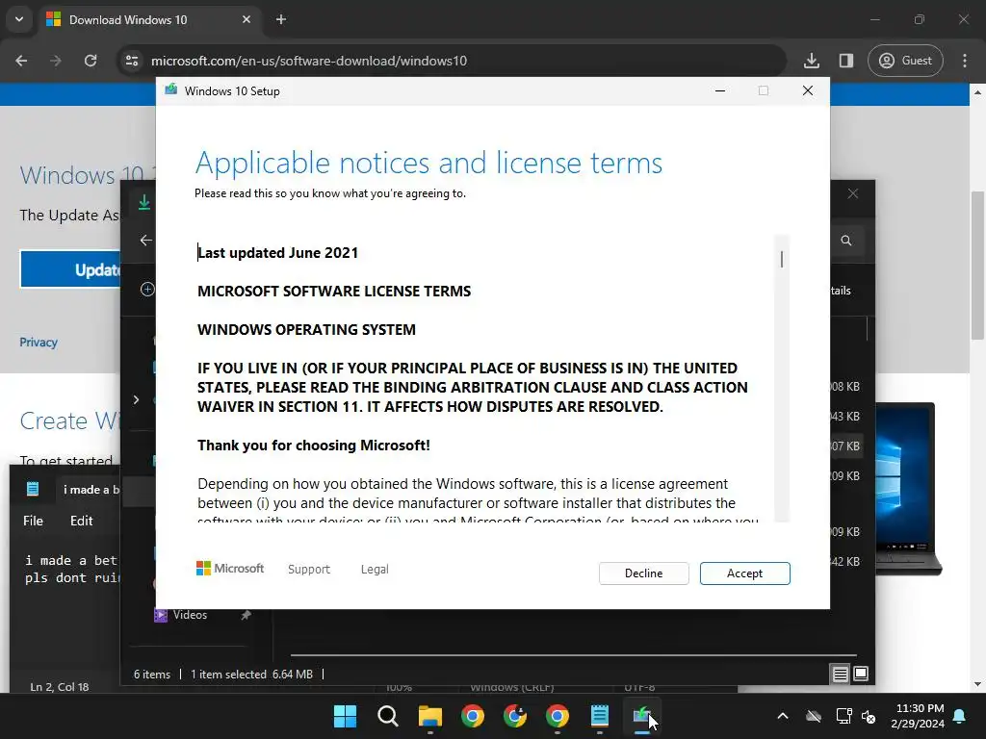Go back in Chrome browser

(21, 61)
